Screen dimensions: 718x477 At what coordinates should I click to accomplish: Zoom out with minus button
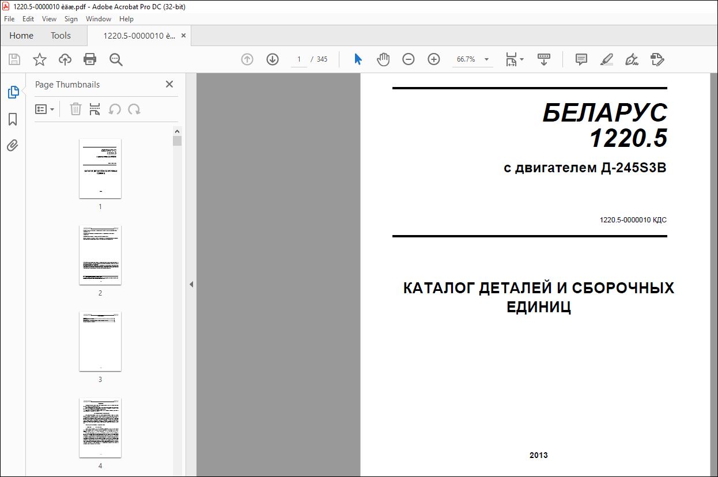point(409,59)
